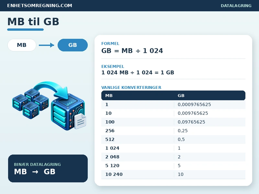Click the BINÆR DATALAGRING label
Image resolution: width=259 pixels, height=194 pixels.
pyautogui.click(x=37, y=165)
